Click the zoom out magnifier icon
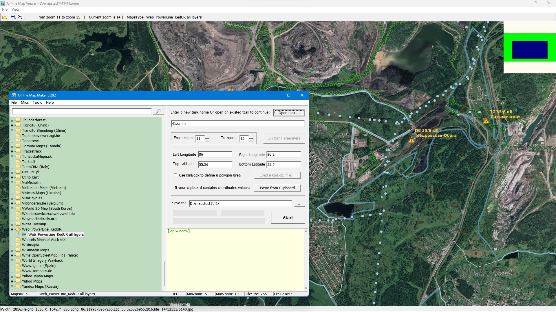The width and height of the screenshot is (556, 312). click(x=13, y=17)
